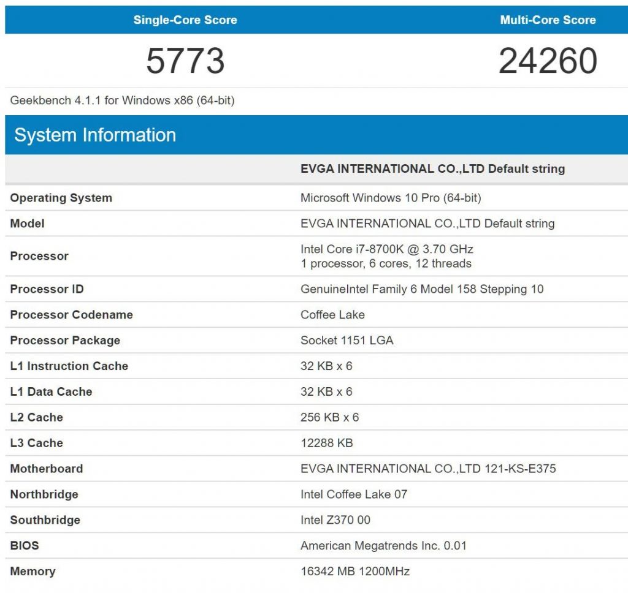Image resolution: width=628 pixels, height=593 pixels.
Task: Select the Socket 1151 LGA value
Action: coord(347,340)
